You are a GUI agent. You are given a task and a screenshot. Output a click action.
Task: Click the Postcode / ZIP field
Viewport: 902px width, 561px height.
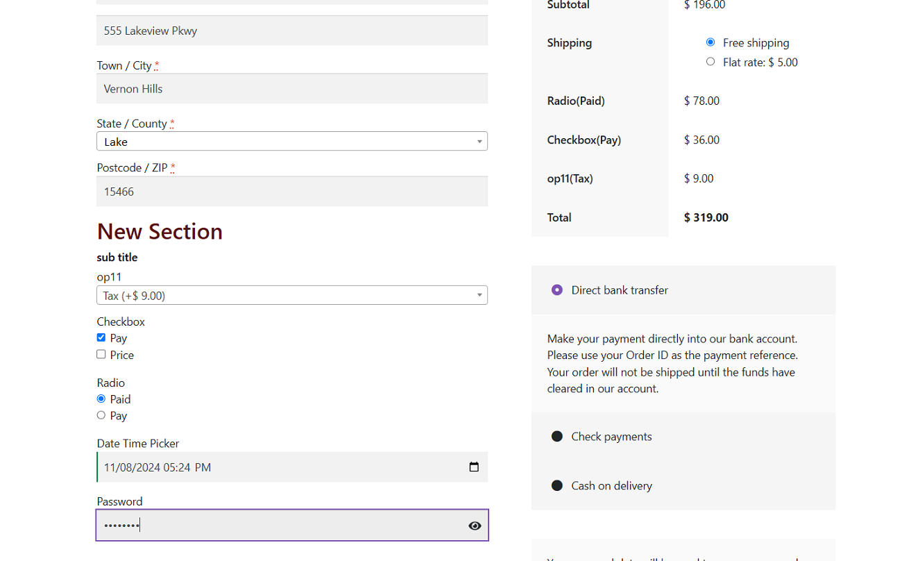click(x=292, y=192)
